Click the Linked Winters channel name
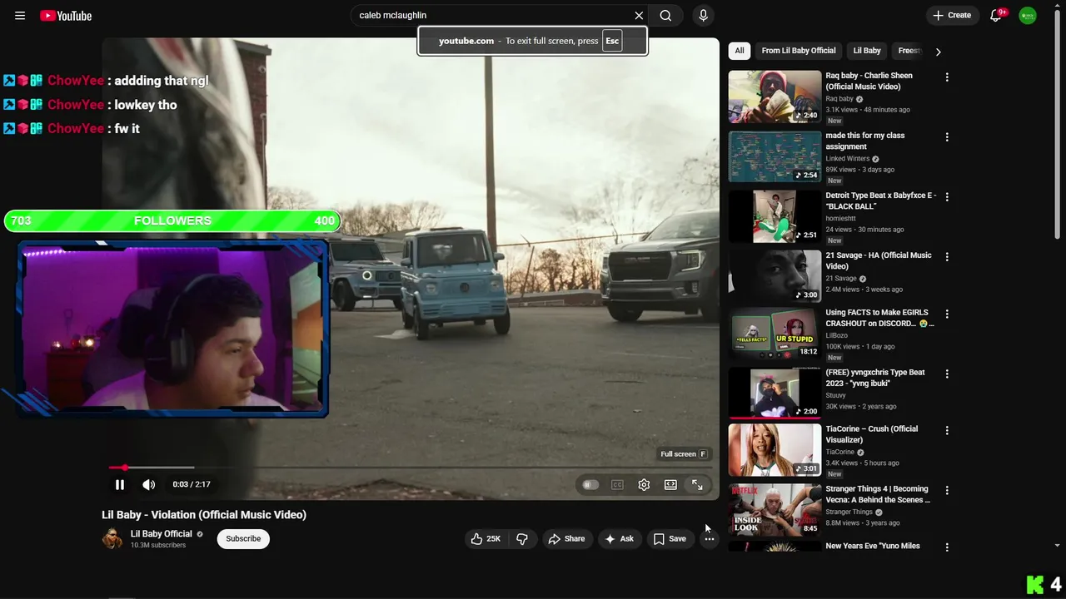The width and height of the screenshot is (1066, 599). pos(847,159)
